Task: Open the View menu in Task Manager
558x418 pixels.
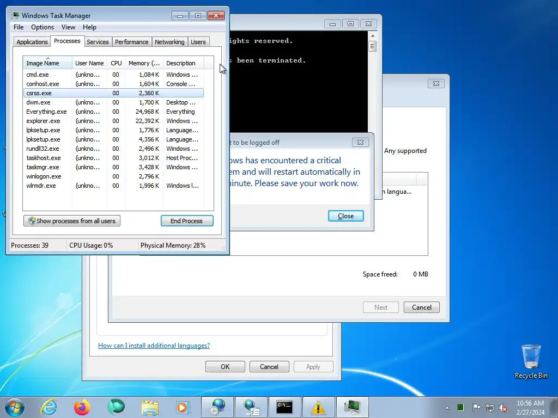Action: (x=68, y=27)
